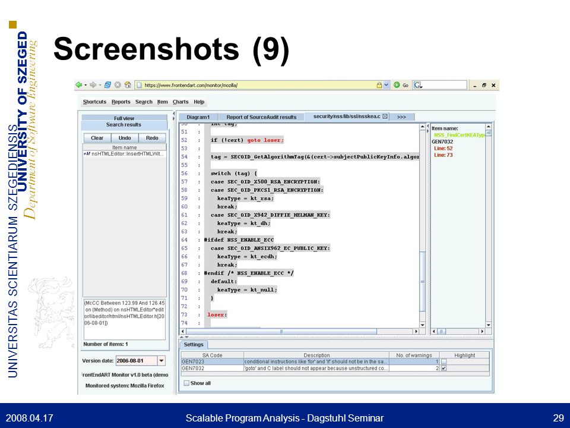Open the back button history dropdown
The image size is (570, 428).
(85, 85)
